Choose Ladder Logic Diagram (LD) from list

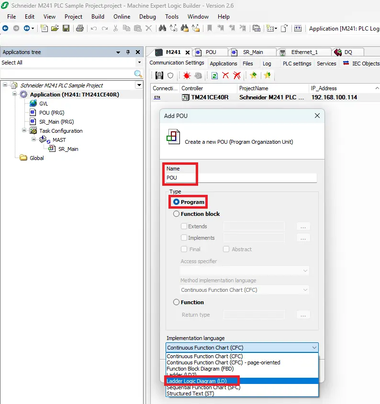coord(242,381)
